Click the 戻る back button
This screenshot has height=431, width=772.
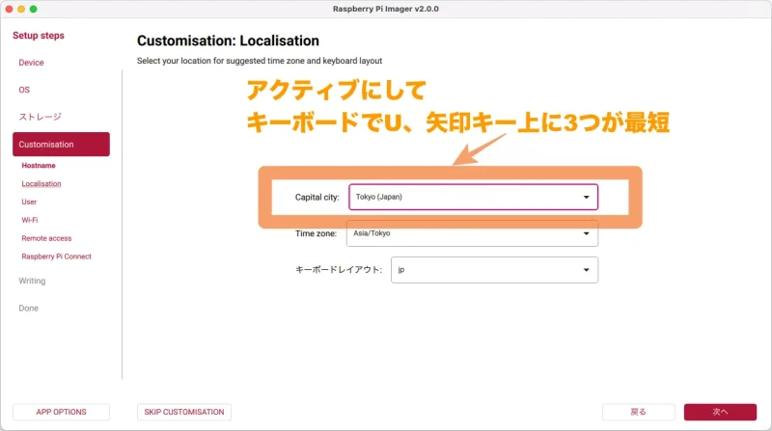coord(638,412)
